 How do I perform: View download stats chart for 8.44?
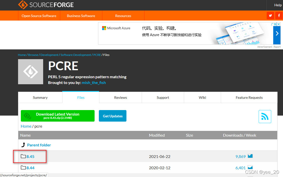pos(250,167)
